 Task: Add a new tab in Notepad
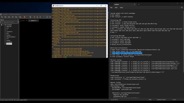(x=139, y=5)
